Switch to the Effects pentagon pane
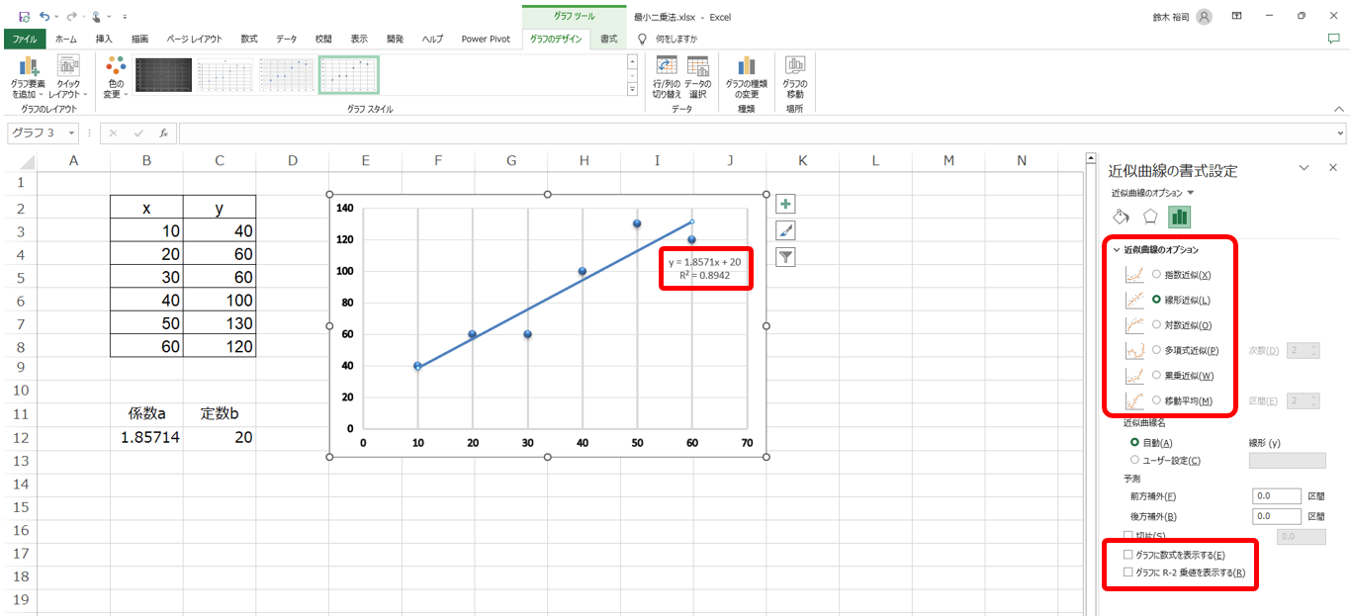Image resolution: width=1350 pixels, height=616 pixels. [1150, 217]
